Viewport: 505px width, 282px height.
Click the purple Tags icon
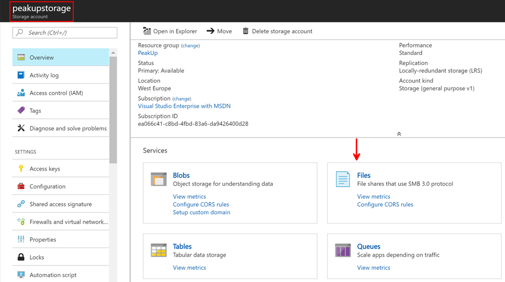tap(21, 110)
